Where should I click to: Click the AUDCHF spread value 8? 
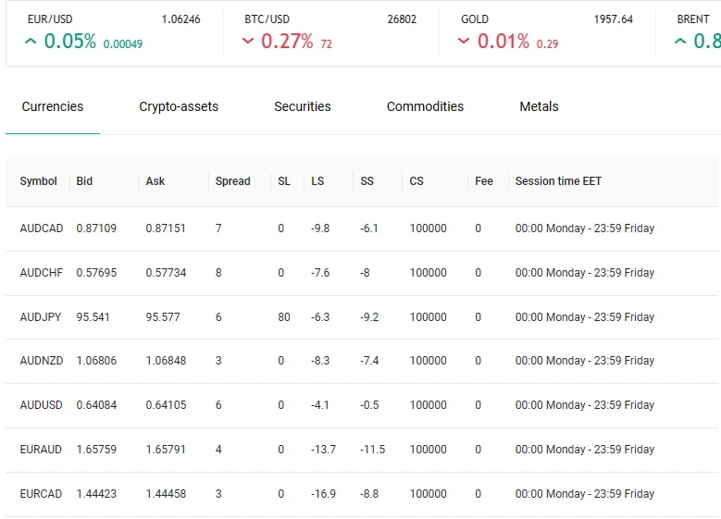pyautogui.click(x=218, y=273)
